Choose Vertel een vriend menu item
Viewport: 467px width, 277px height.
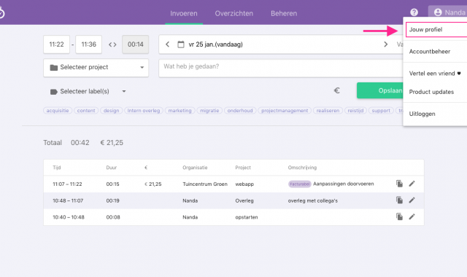435,73
